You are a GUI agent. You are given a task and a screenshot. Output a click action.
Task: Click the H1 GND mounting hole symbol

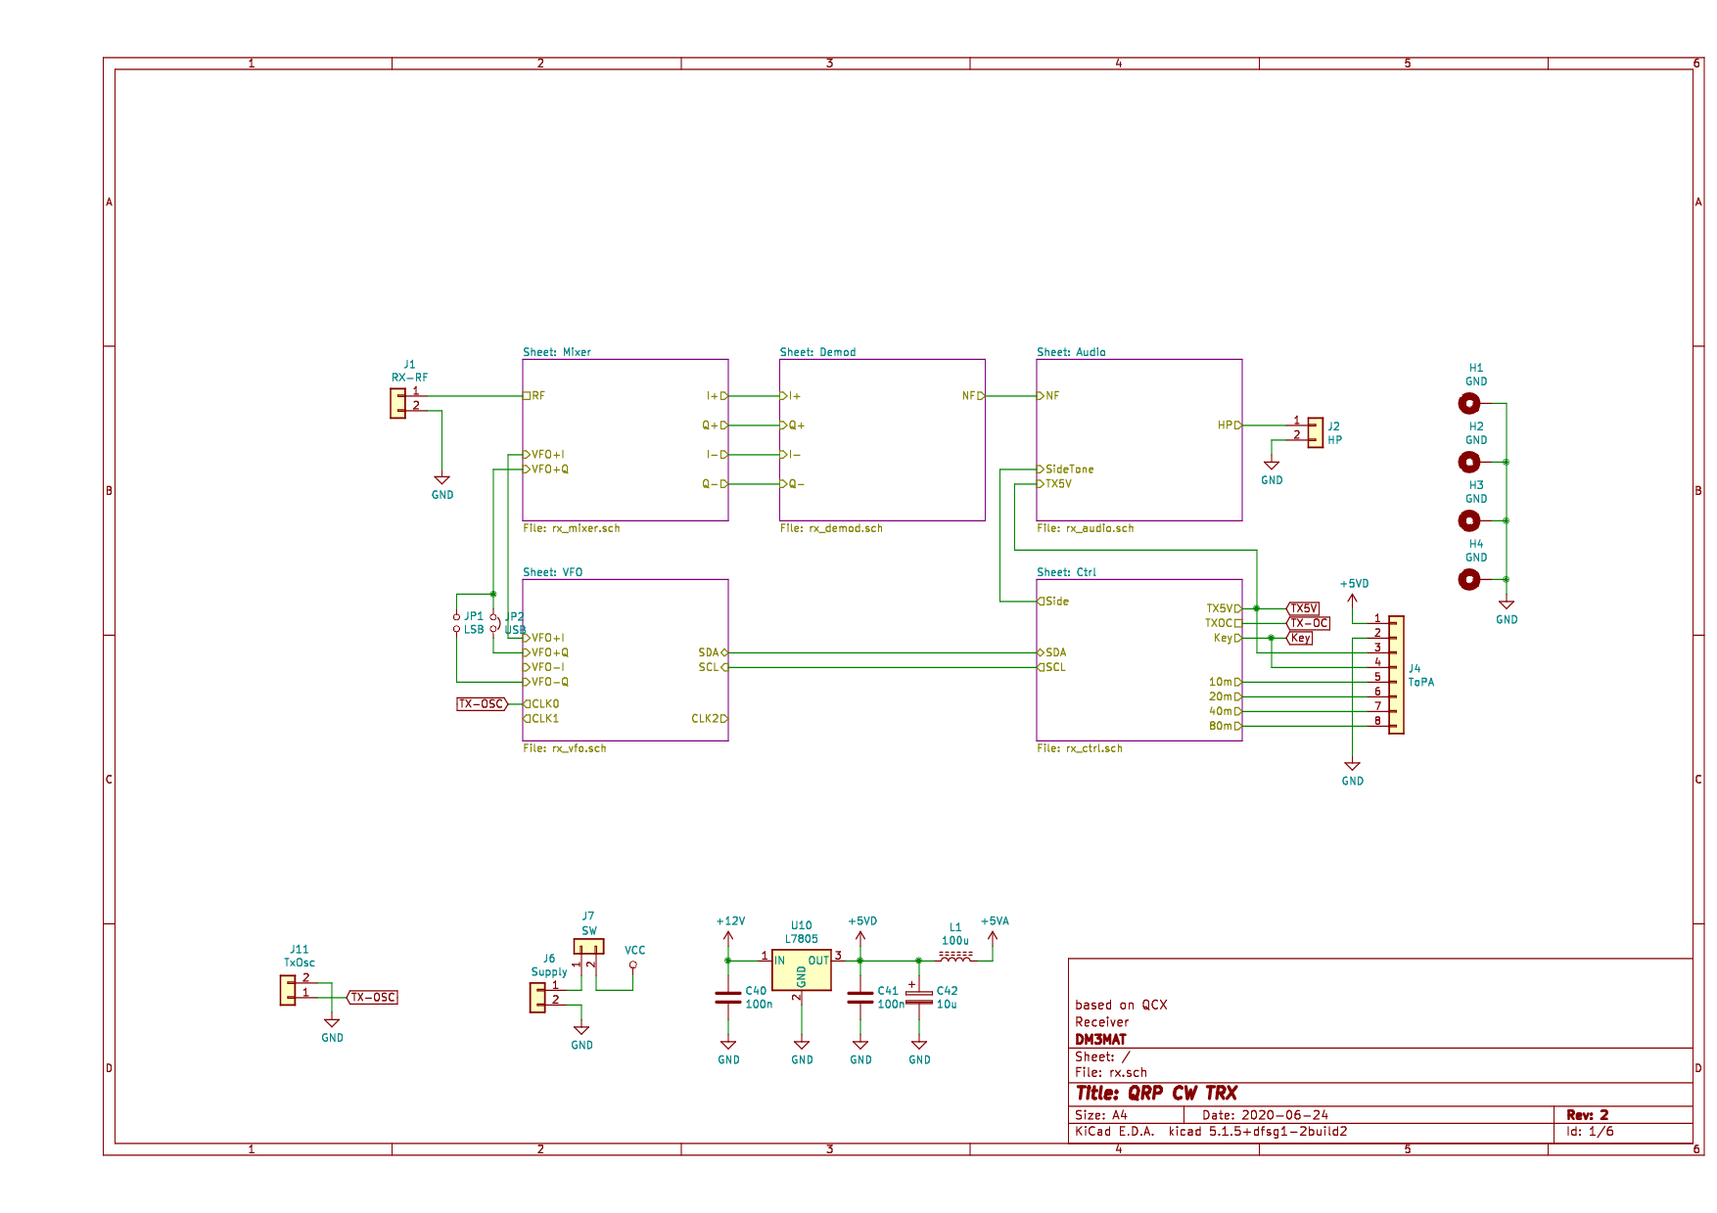(x=1469, y=403)
